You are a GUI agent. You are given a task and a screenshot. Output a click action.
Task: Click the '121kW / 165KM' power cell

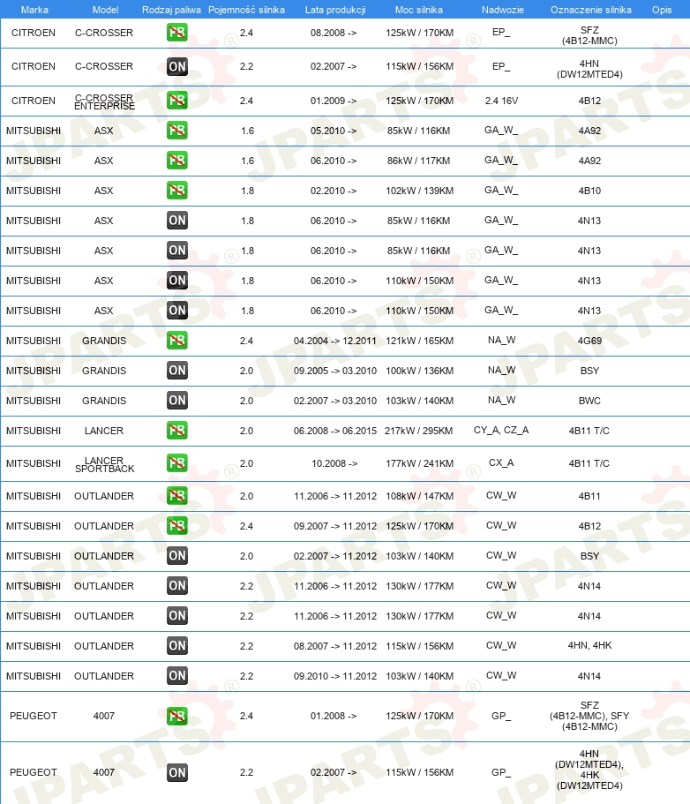point(419,341)
